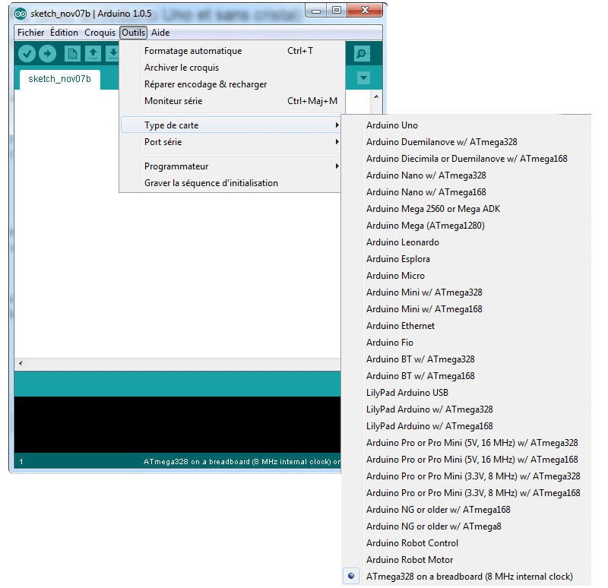Select Arduino Nano w/ ATmega168

click(x=467, y=192)
